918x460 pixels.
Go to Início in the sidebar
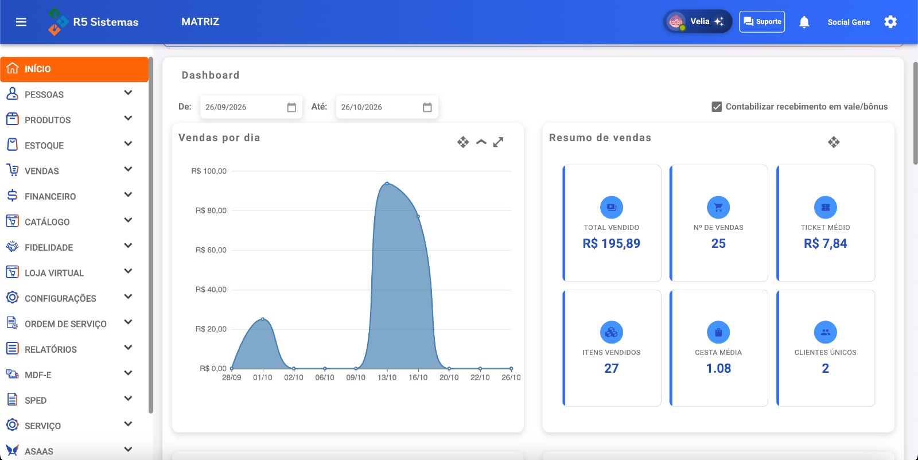click(x=75, y=69)
